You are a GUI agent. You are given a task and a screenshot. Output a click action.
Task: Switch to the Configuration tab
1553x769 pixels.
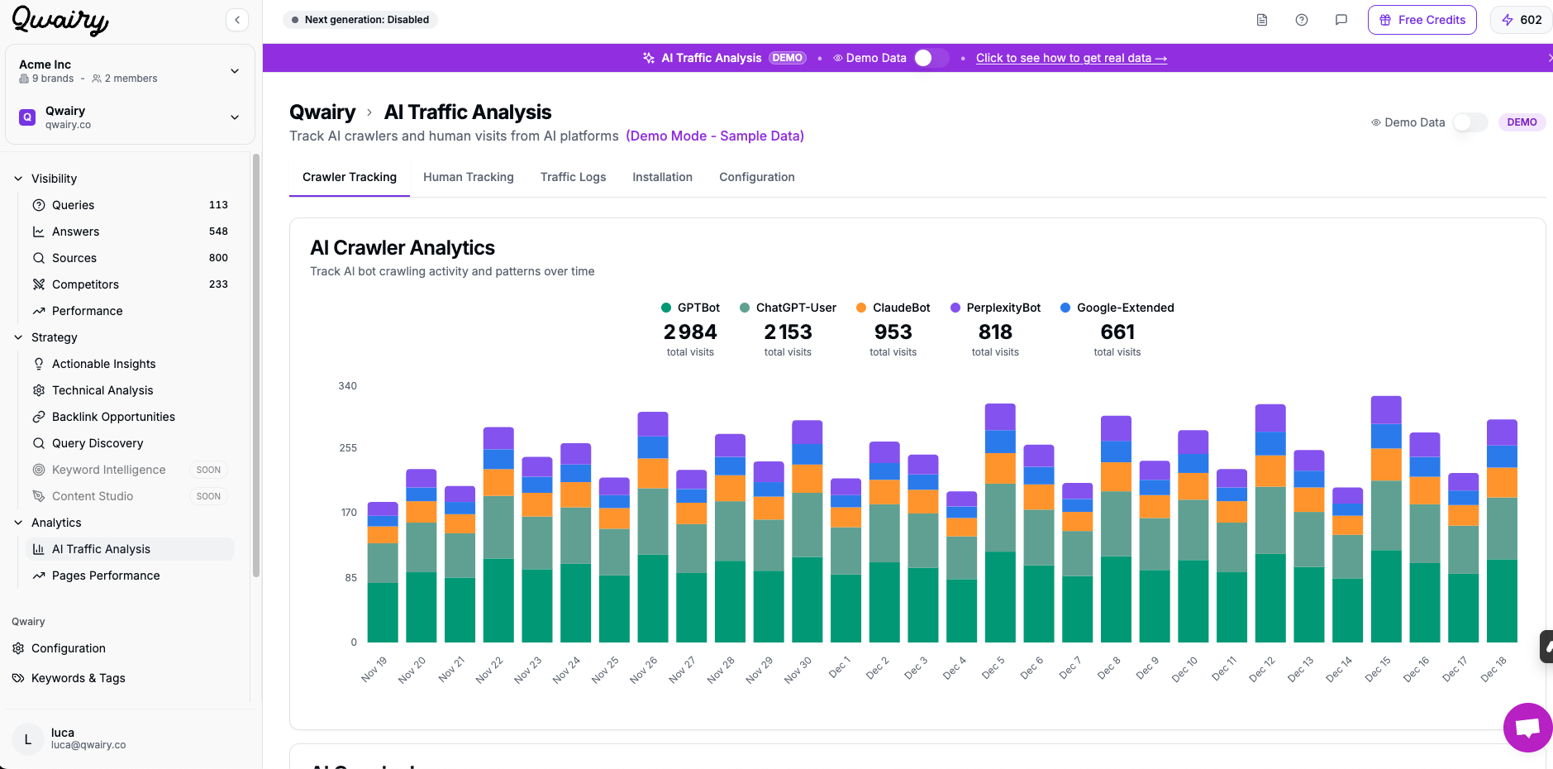pyautogui.click(x=757, y=177)
